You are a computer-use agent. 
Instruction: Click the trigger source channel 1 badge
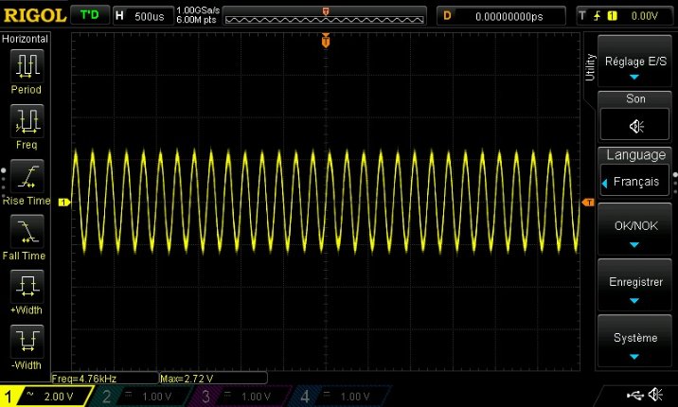[612, 16]
